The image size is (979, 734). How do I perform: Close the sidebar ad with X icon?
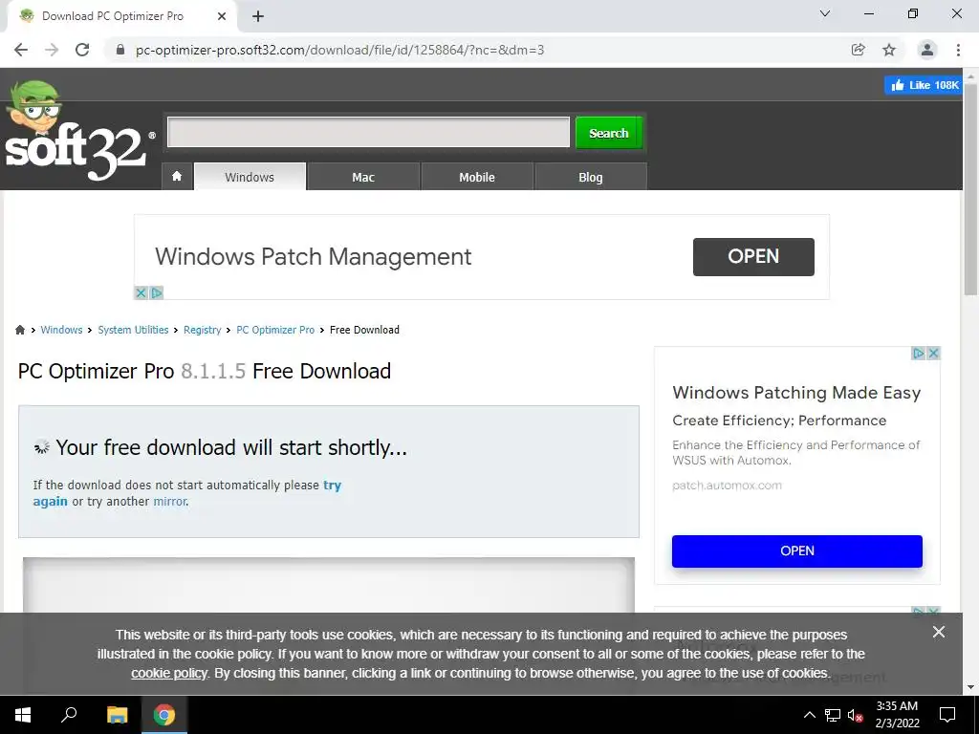point(933,354)
